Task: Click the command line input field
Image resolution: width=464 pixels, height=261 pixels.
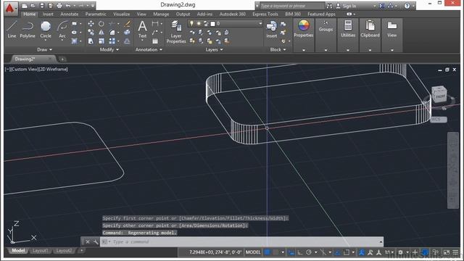Action: (x=241, y=241)
